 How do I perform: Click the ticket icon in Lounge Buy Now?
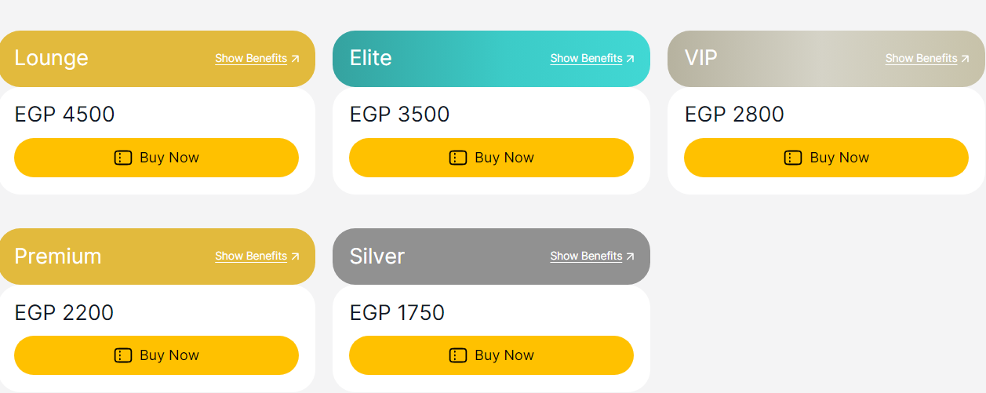[x=122, y=158]
